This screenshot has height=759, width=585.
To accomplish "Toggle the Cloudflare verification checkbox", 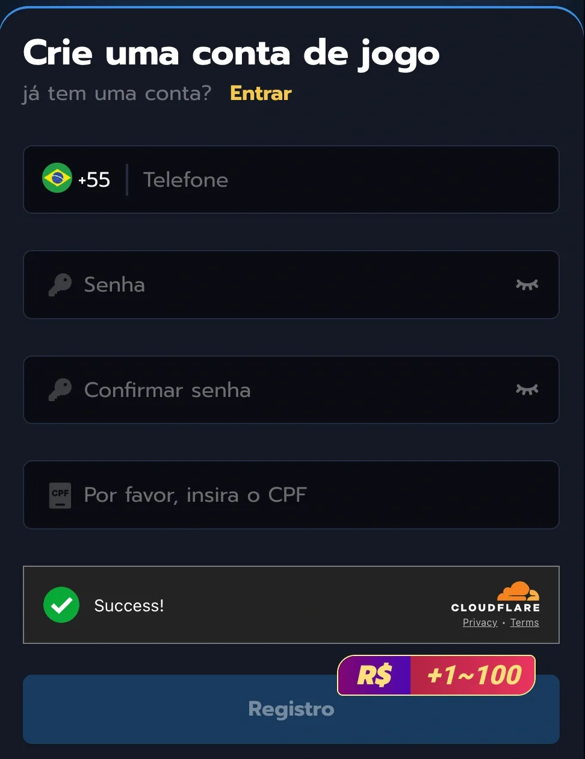I will point(61,605).
